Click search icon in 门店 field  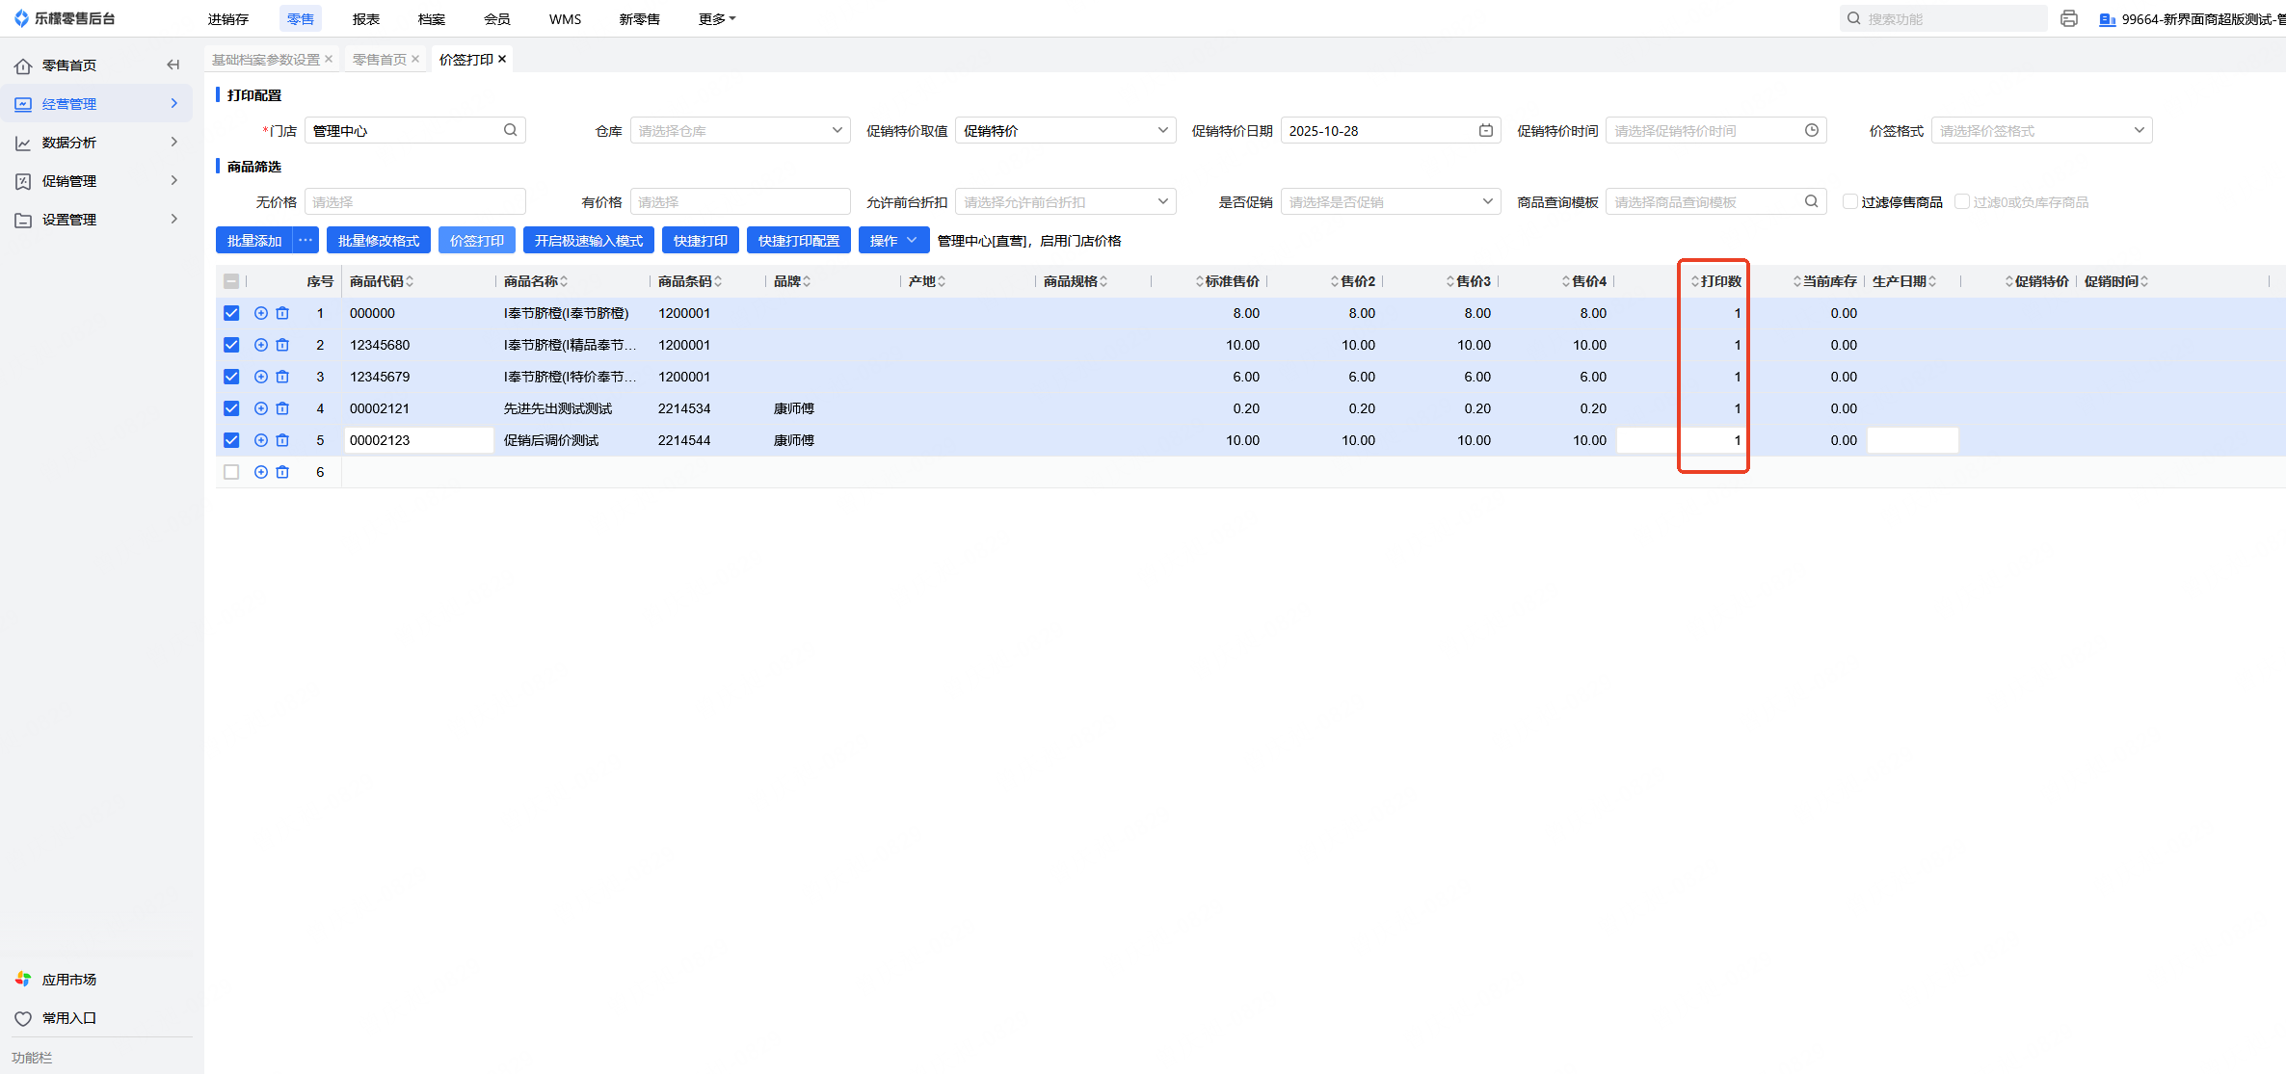510,130
